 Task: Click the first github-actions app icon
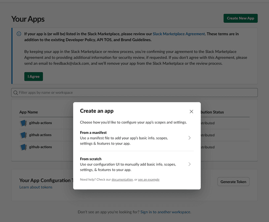pos(23,123)
